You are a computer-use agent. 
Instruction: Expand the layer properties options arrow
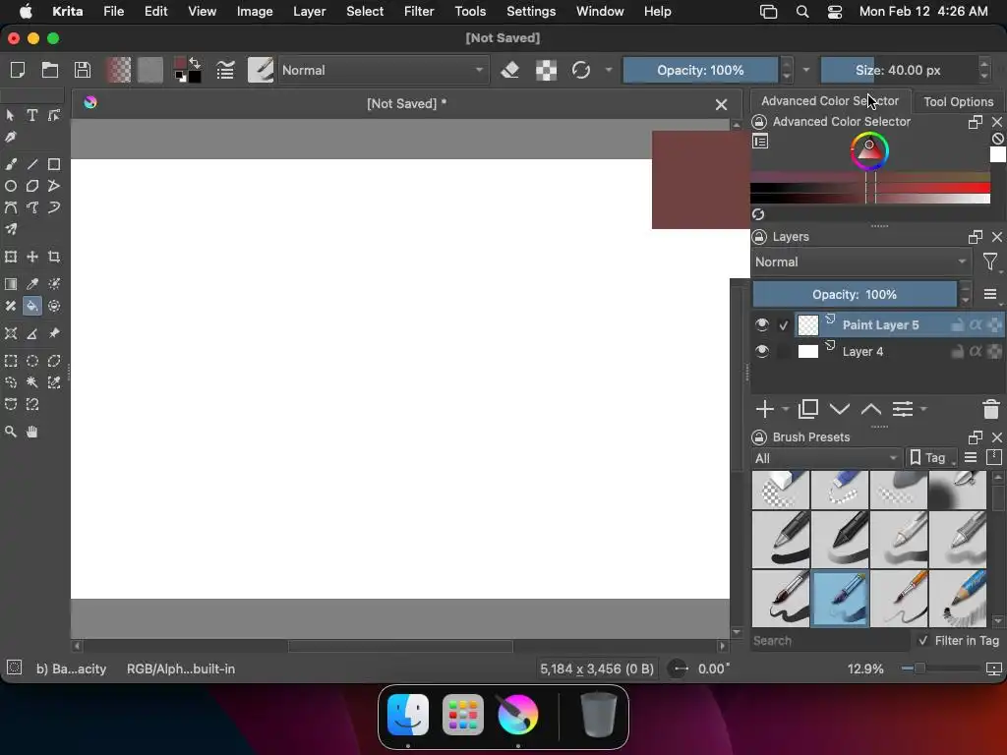(923, 409)
